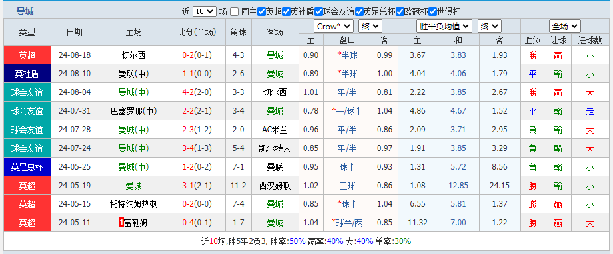Uncheck the 英社盾 filter checkbox
613x254 pixels.
pos(286,12)
